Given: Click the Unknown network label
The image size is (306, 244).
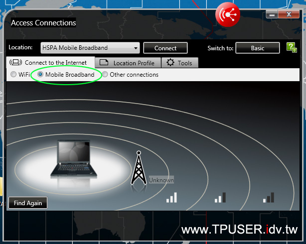Looking at the screenshot, I should 161,180.
